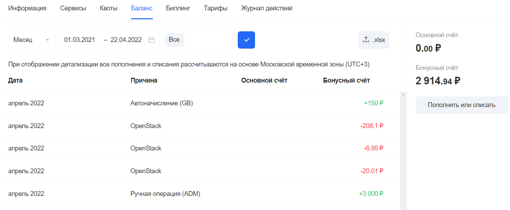This screenshot has height=210, width=510.
Task: Click the Основной счёт column header
Action: pos(264,81)
